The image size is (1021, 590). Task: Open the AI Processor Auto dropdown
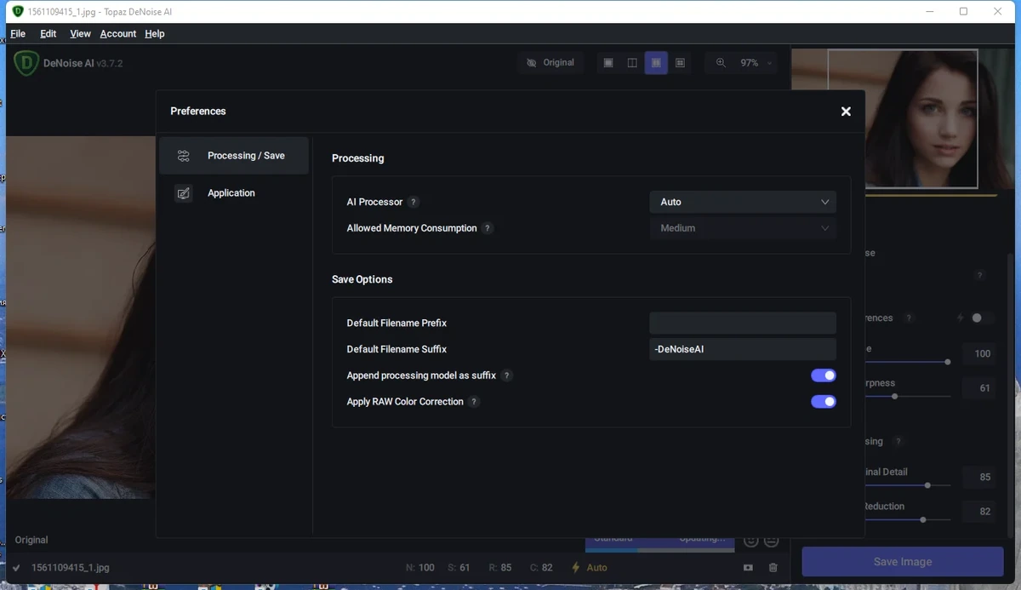[x=743, y=202]
